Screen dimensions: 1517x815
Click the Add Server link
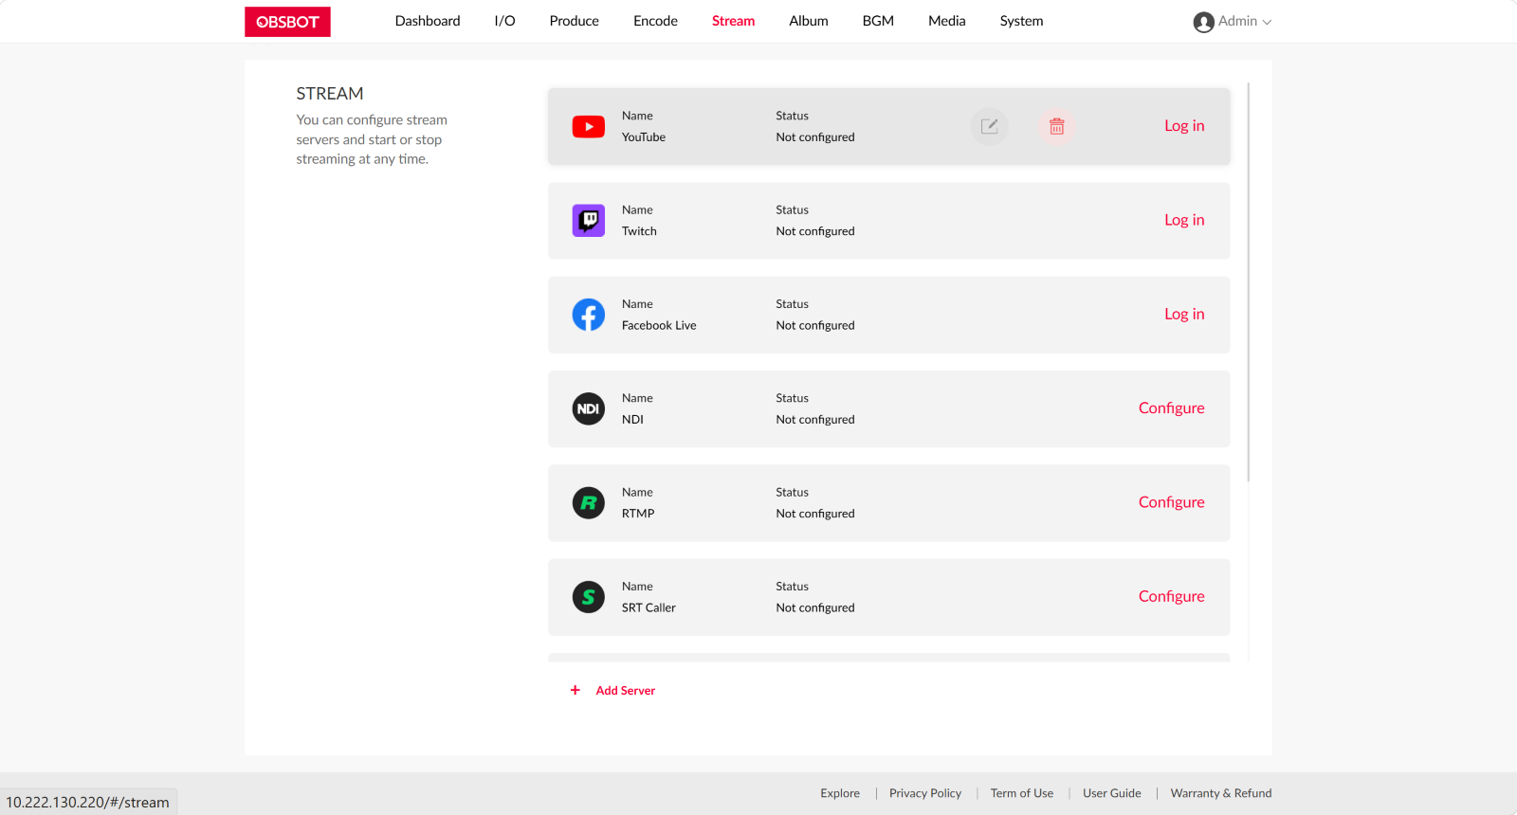(626, 691)
